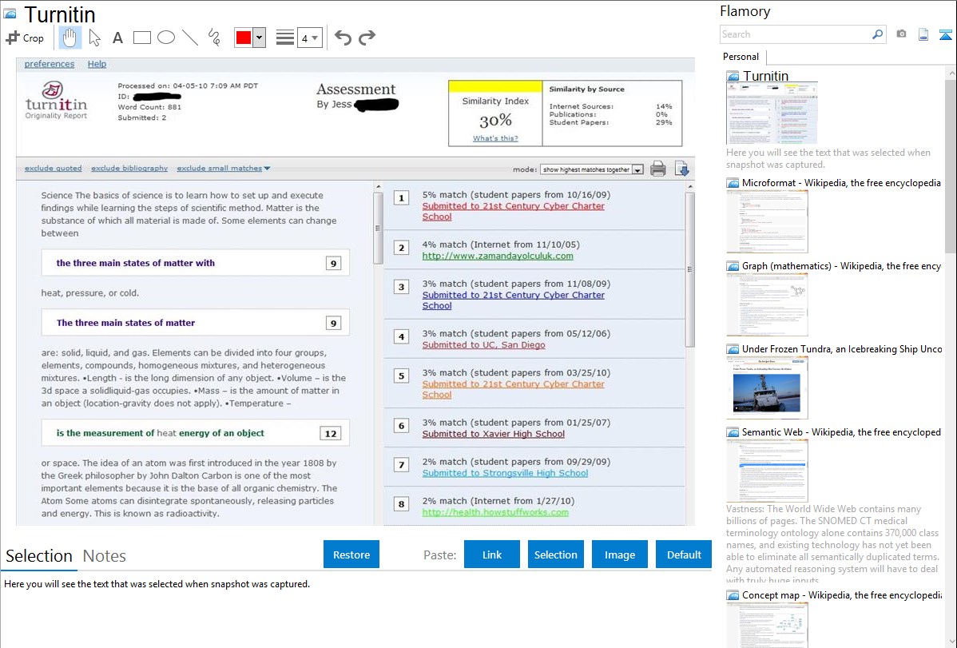Click the What's this? link
This screenshot has height=648, width=957.
(x=495, y=138)
